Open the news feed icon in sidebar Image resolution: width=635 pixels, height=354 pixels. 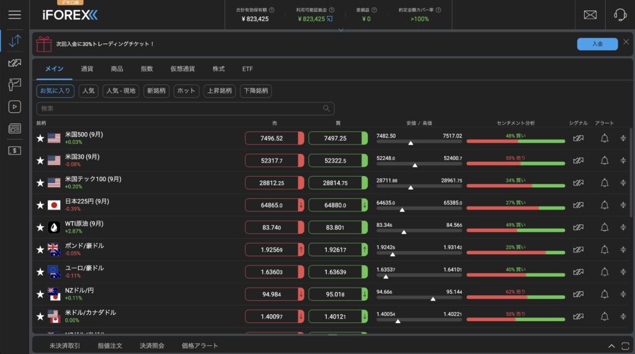(15, 129)
